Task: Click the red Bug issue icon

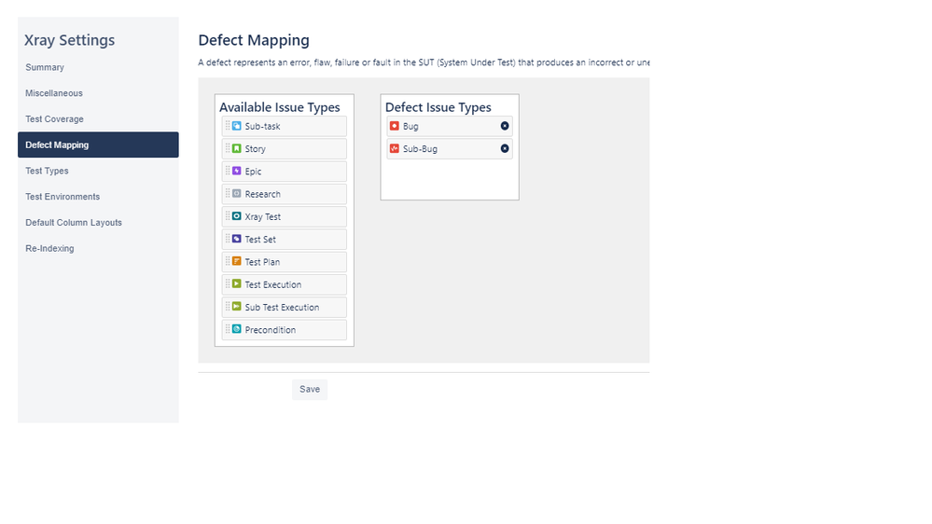Action: point(394,126)
